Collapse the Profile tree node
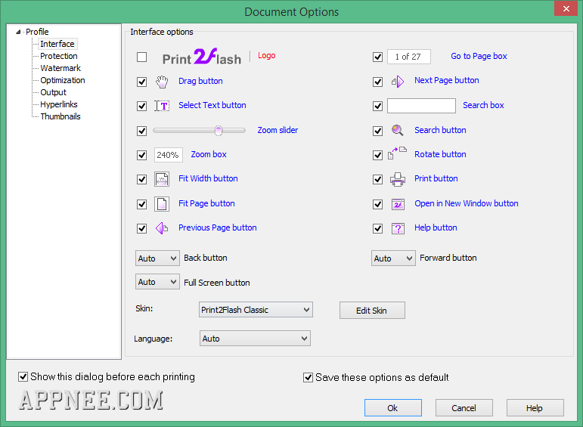 click(18, 32)
